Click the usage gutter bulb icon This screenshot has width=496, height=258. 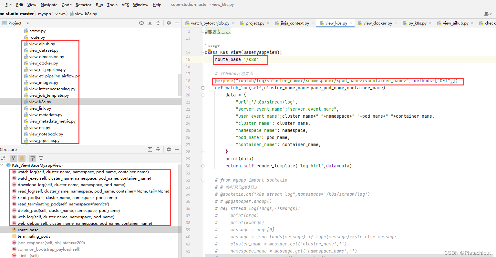(209, 51)
